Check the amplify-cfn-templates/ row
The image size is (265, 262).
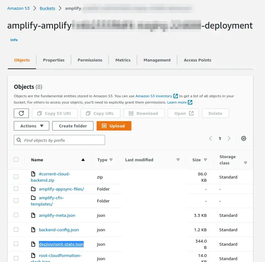16,201
